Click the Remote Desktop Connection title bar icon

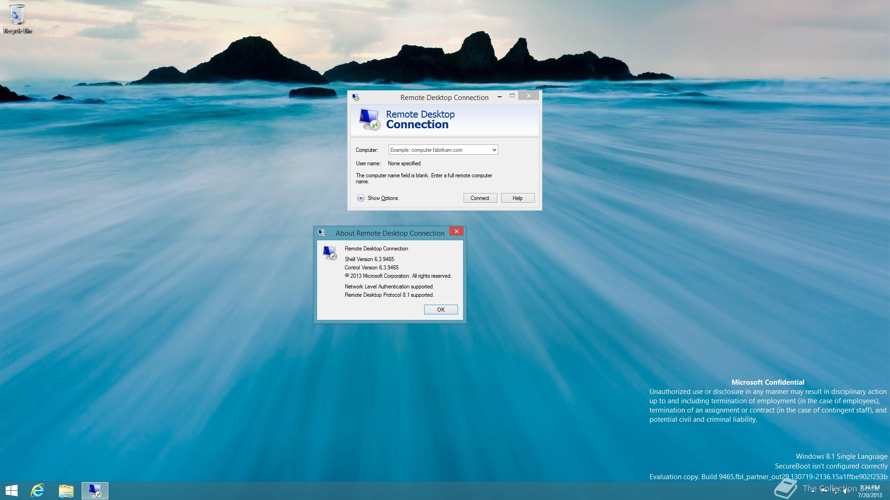point(356,97)
